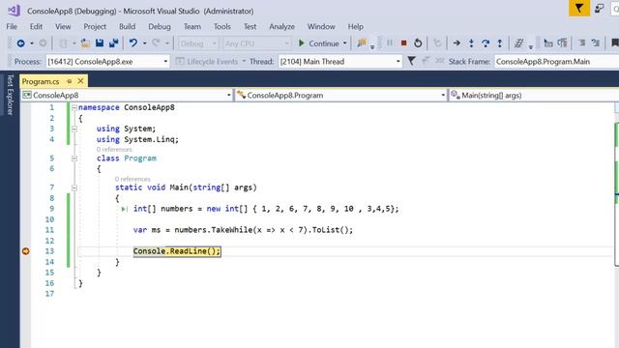Continue debugging with the Continue button
619x348 pixels.
point(318,43)
